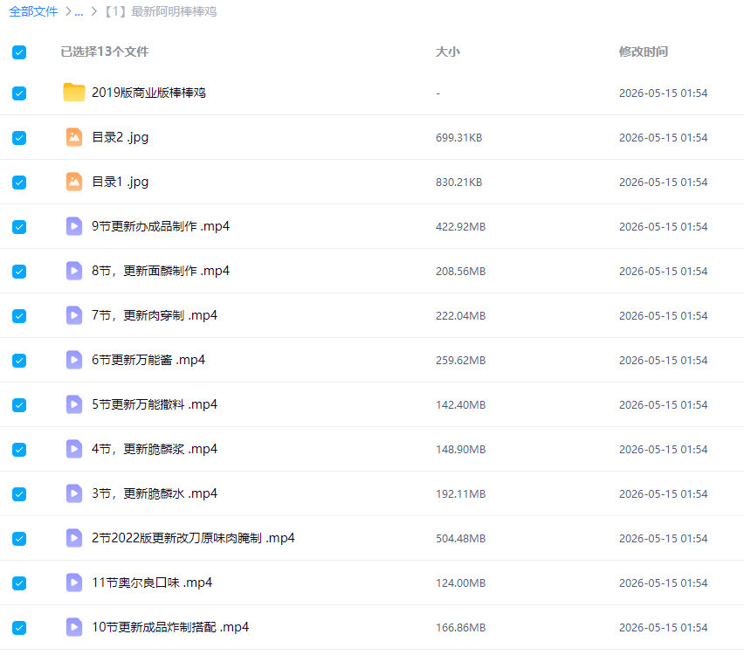Click the video icon for 9节更新办成品制作 .mp4
The image size is (744, 655).
tap(74, 226)
